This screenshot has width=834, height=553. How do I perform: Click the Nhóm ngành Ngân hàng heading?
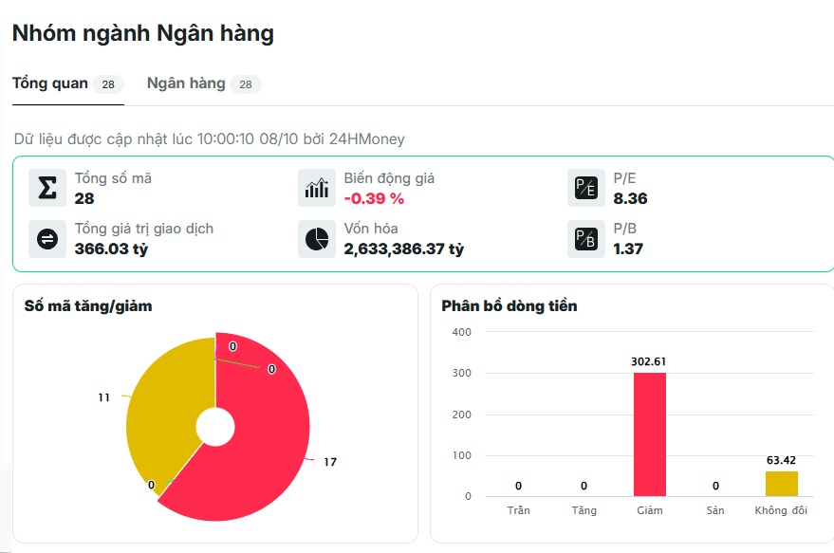pyautogui.click(x=143, y=33)
